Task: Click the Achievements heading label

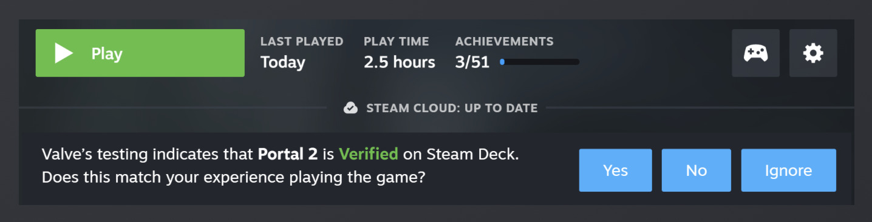Action: tap(505, 41)
